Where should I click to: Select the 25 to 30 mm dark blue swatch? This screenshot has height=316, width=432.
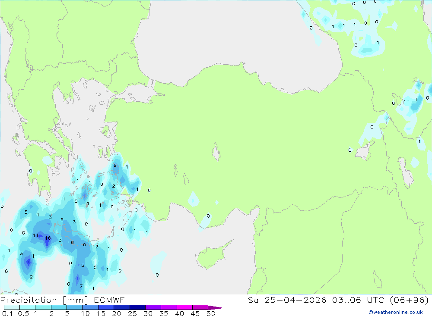137,307
